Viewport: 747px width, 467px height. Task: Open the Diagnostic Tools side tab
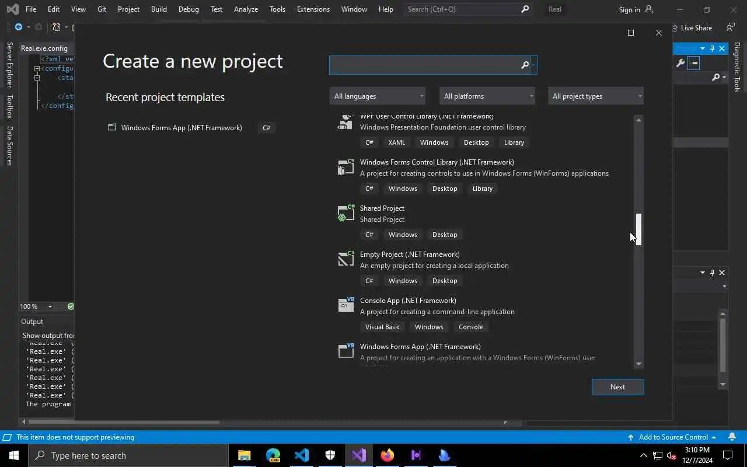pos(737,67)
